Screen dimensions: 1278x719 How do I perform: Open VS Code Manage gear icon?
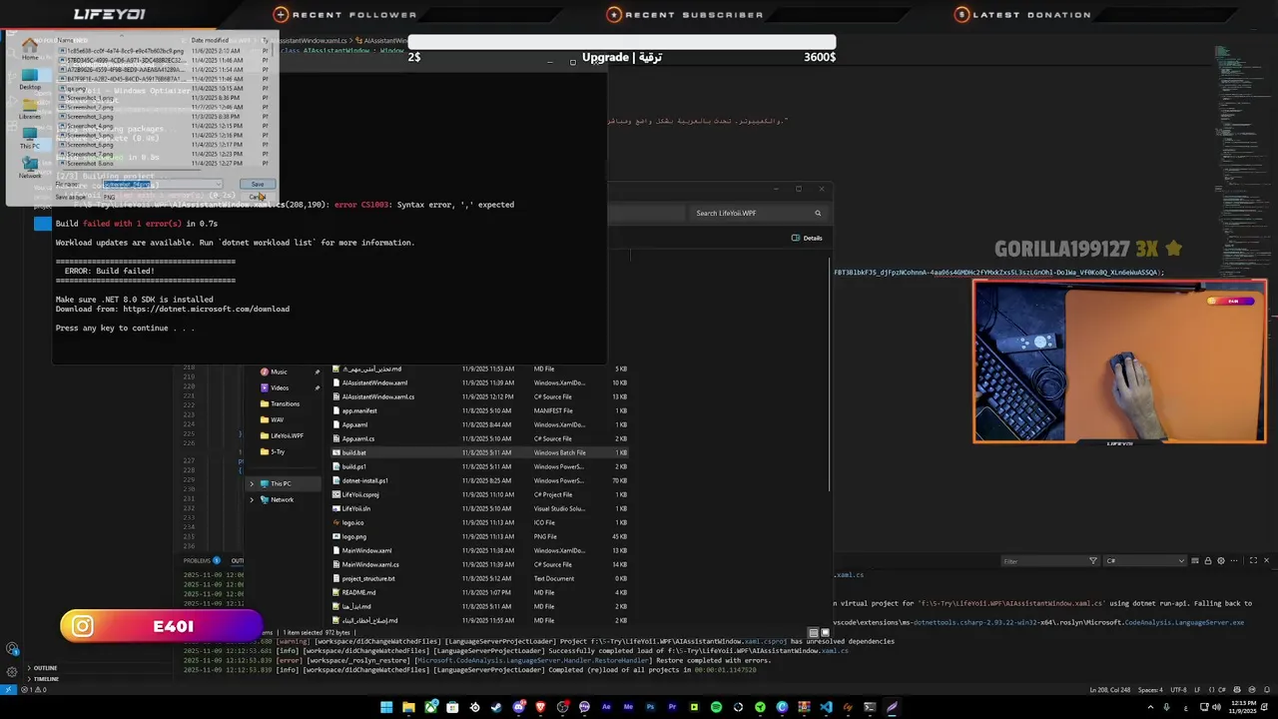pyautogui.click(x=12, y=671)
